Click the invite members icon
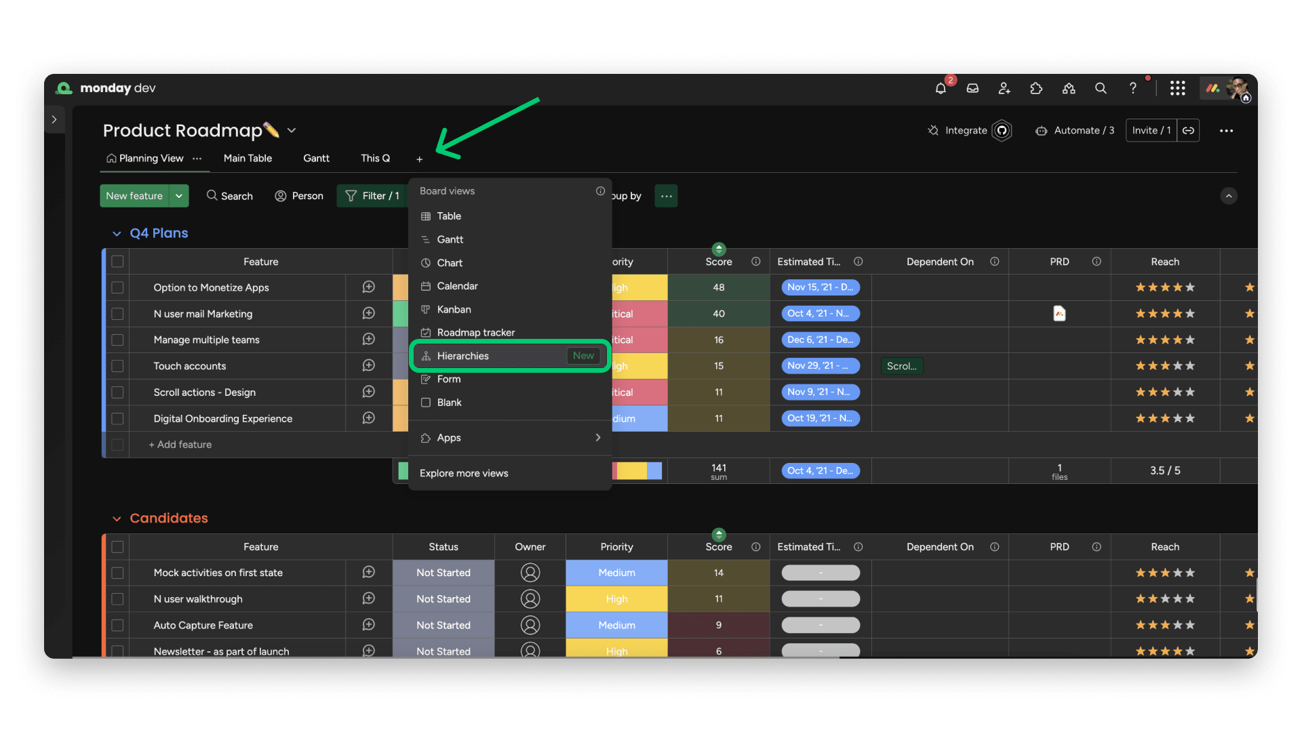The image size is (1302, 732). tap(1004, 89)
